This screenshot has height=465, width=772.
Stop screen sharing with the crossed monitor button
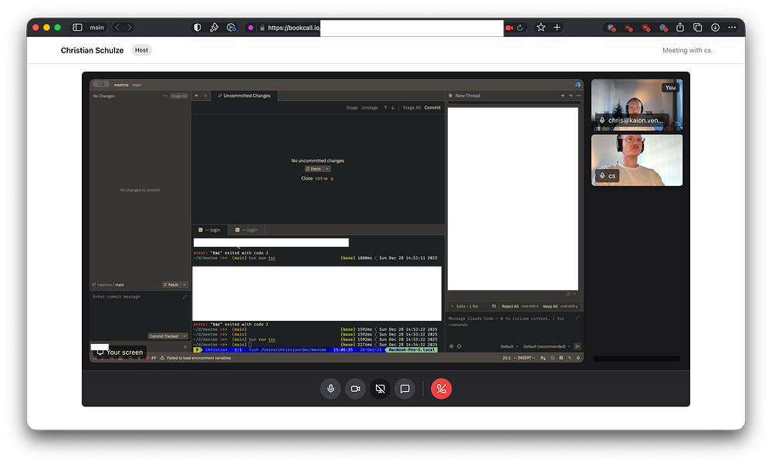tap(380, 389)
